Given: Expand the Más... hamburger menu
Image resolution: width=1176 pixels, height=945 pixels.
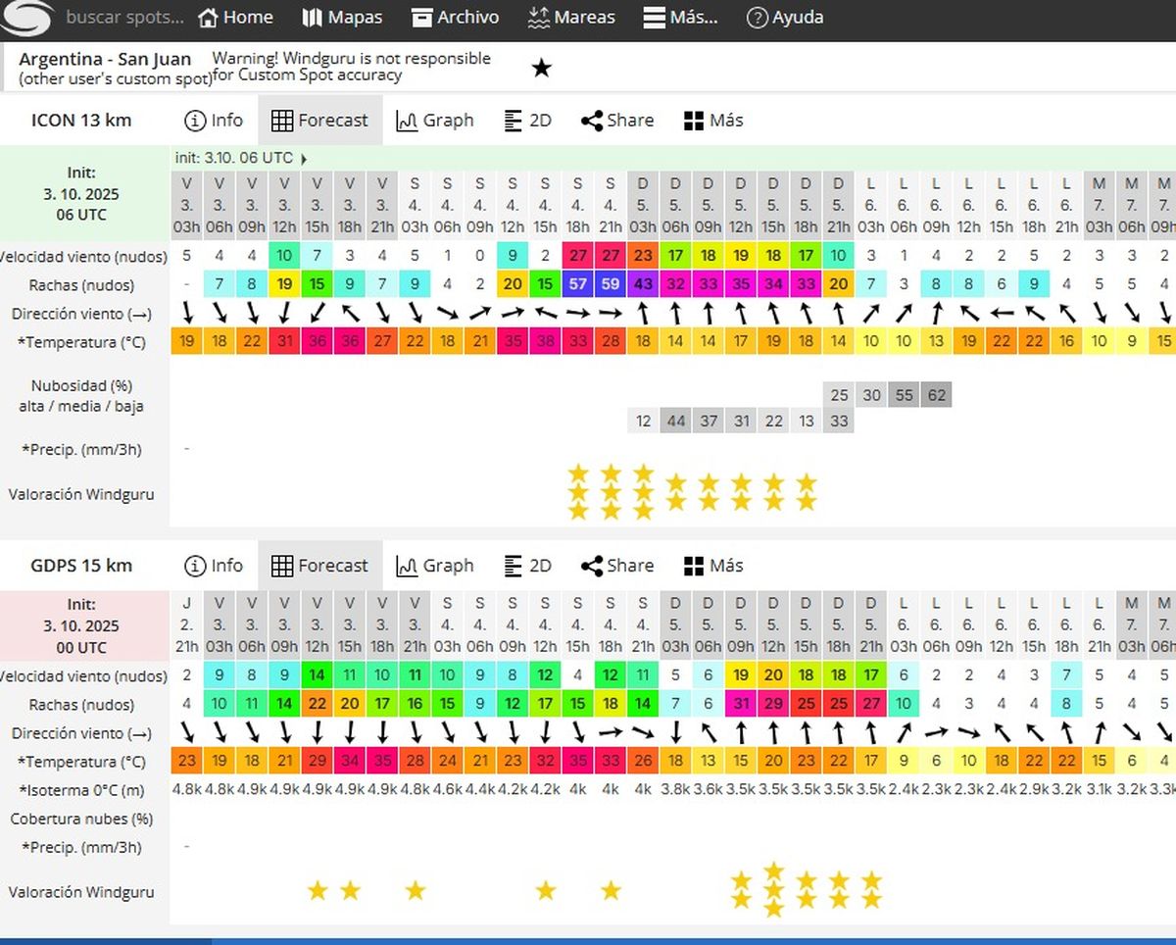Looking at the screenshot, I should pos(680,18).
